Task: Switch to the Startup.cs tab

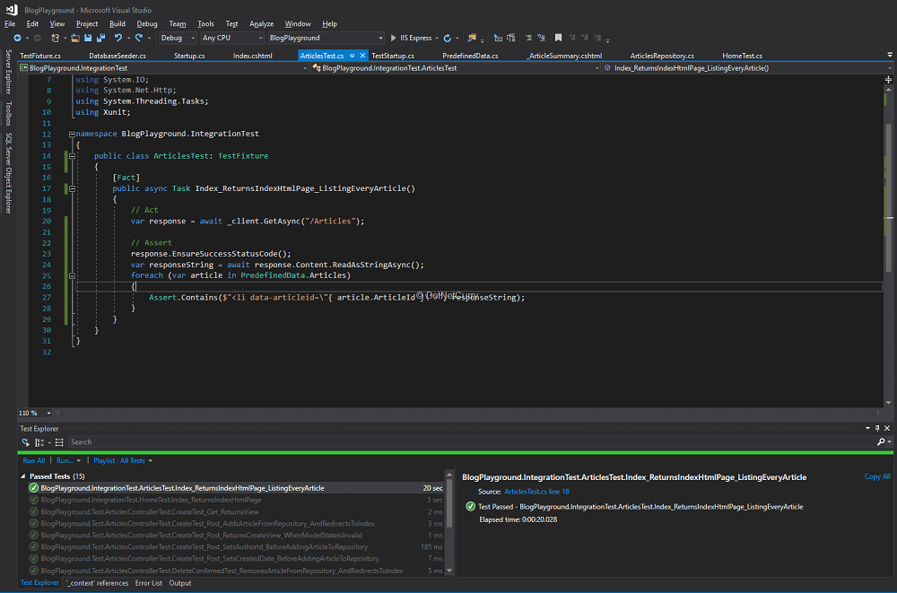Action: pyautogui.click(x=189, y=56)
